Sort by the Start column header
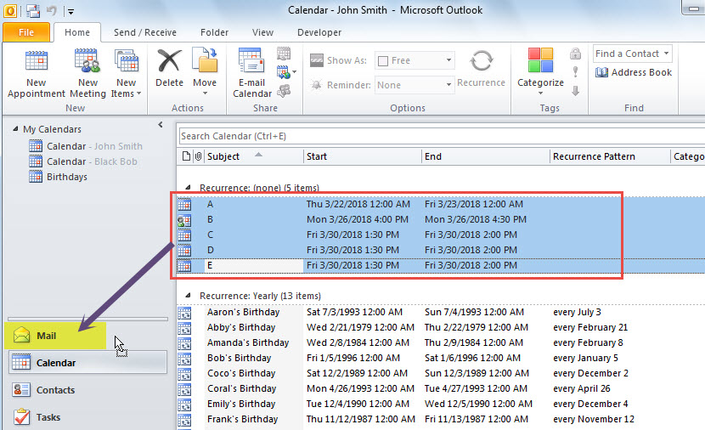Viewport: 705px width, 430px height. pos(363,156)
